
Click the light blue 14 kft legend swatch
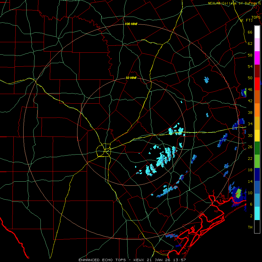[257, 200]
